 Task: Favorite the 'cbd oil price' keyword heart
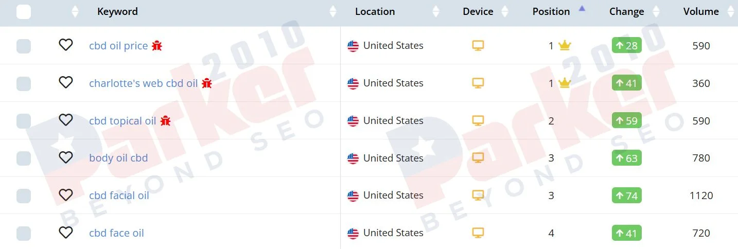65,45
